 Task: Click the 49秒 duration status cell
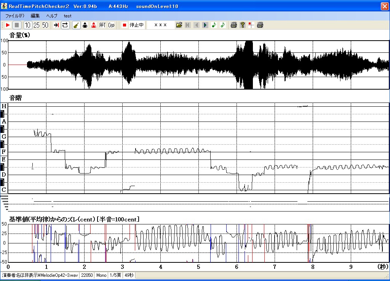(129, 275)
